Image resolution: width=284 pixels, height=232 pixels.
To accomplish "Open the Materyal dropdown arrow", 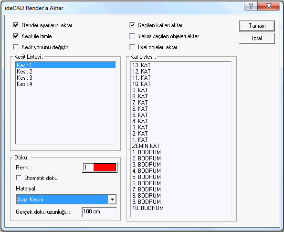I will point(112,200).
